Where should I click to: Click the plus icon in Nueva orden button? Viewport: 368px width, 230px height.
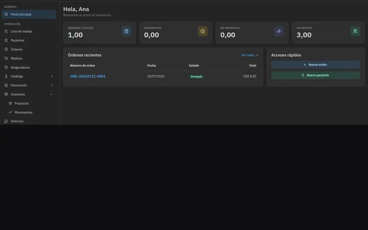305,64
